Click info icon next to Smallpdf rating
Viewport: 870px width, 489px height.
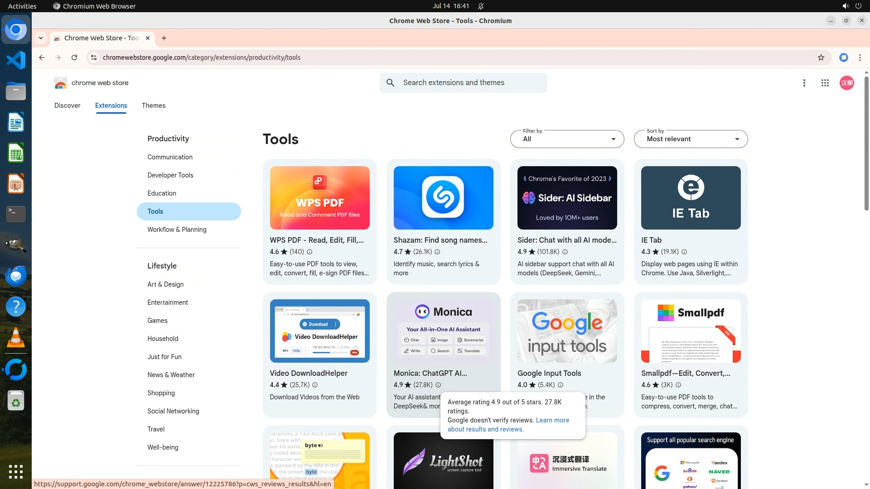click(x=678, y=385)
